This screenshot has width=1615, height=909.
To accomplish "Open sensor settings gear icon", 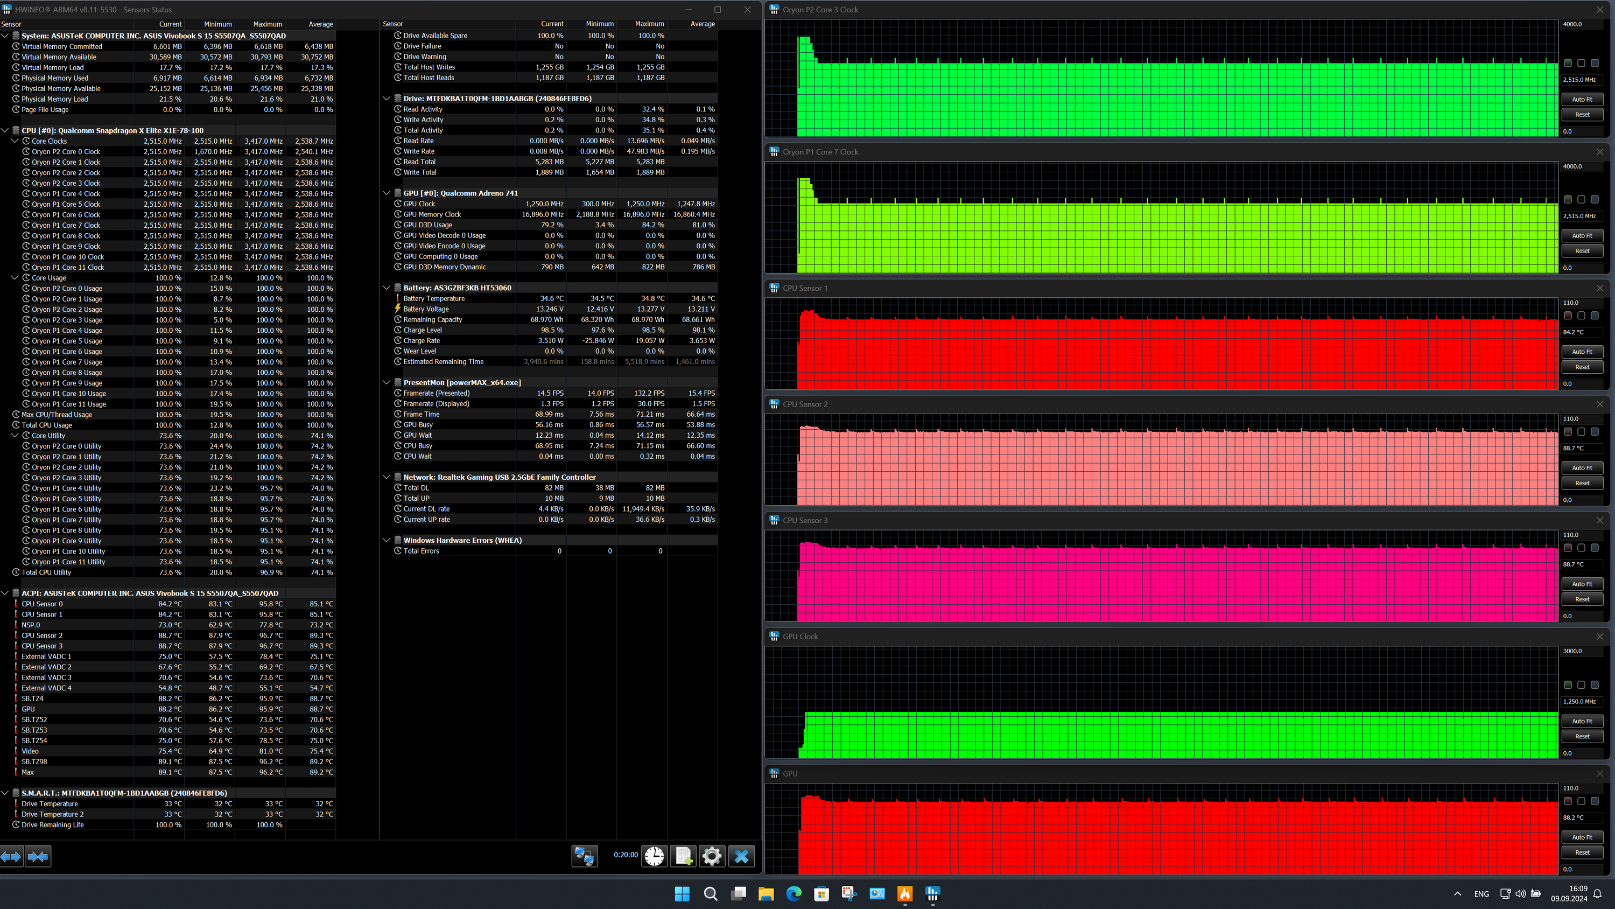I will (x=712, y=856).
